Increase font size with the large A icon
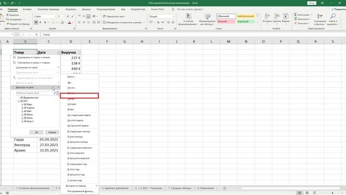Image resolution: width=346 pixels, height=195 pixels. [68, 16]
